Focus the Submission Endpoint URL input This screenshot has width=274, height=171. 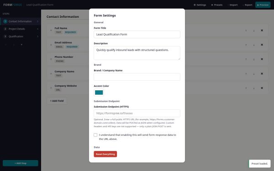pos(137,113)
